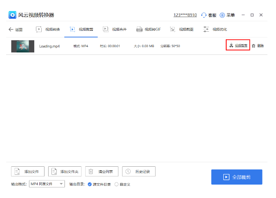Click the 风云视频转换器 app logo icon
Viewport: 276px width, 198px height.
pyautogui.click(x=12, y=15)
